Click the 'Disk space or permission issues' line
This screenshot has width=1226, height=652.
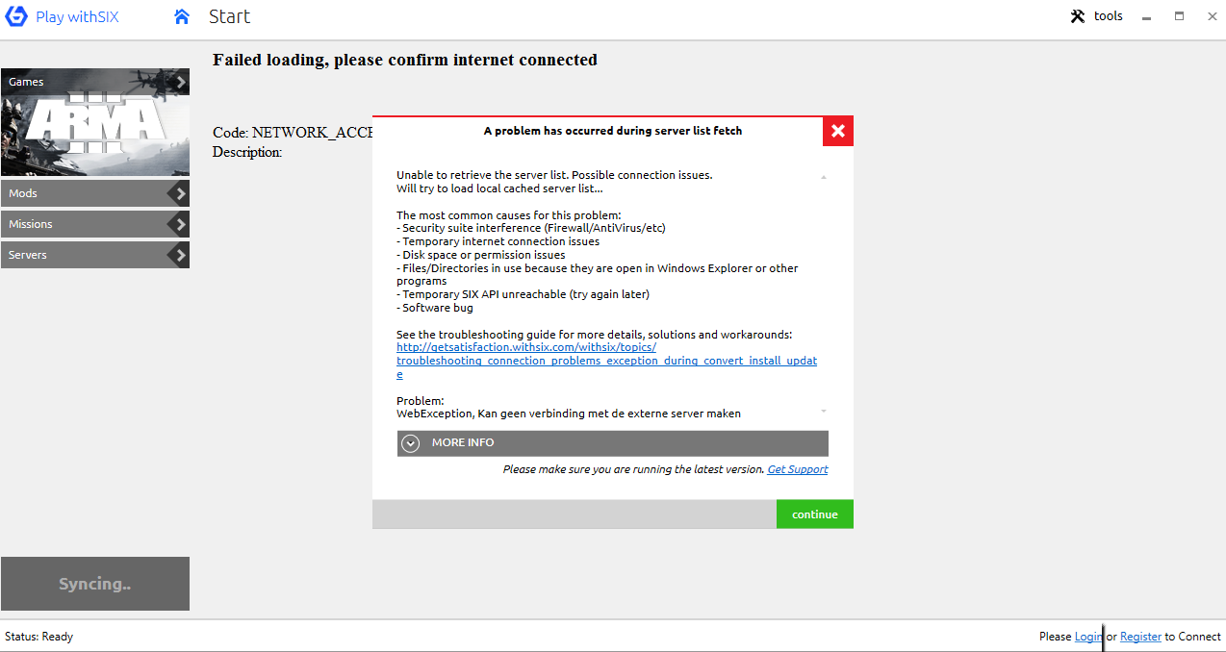point(481,255)
